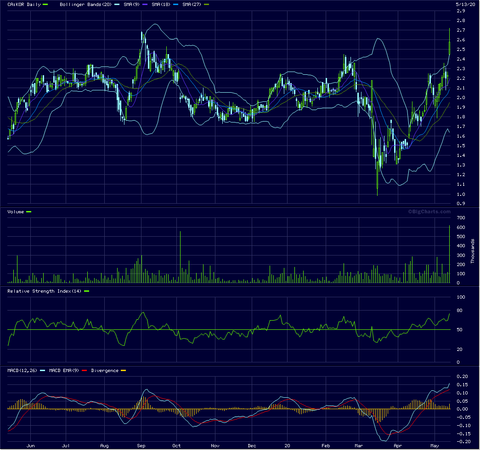Viewport: 480px width, 450px height.
Task: Click the 0.9 price axis value
Action: [461, 204]
